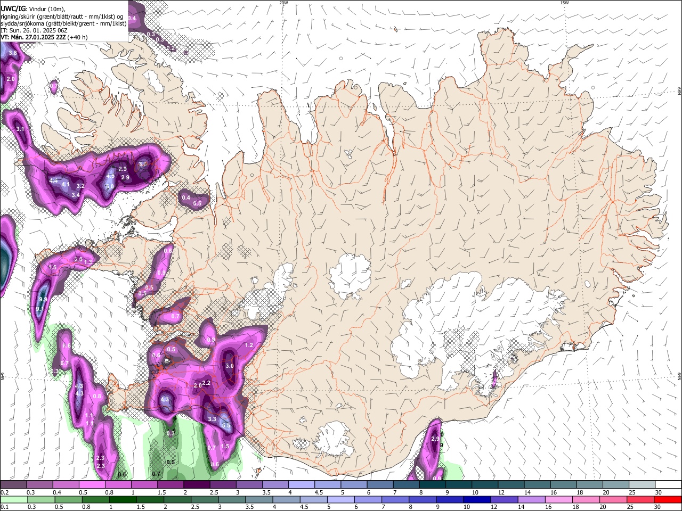Click the 5.5 precipitation value on map
The width and height of the screenshot is (682, 511).
tap(226, 426)
